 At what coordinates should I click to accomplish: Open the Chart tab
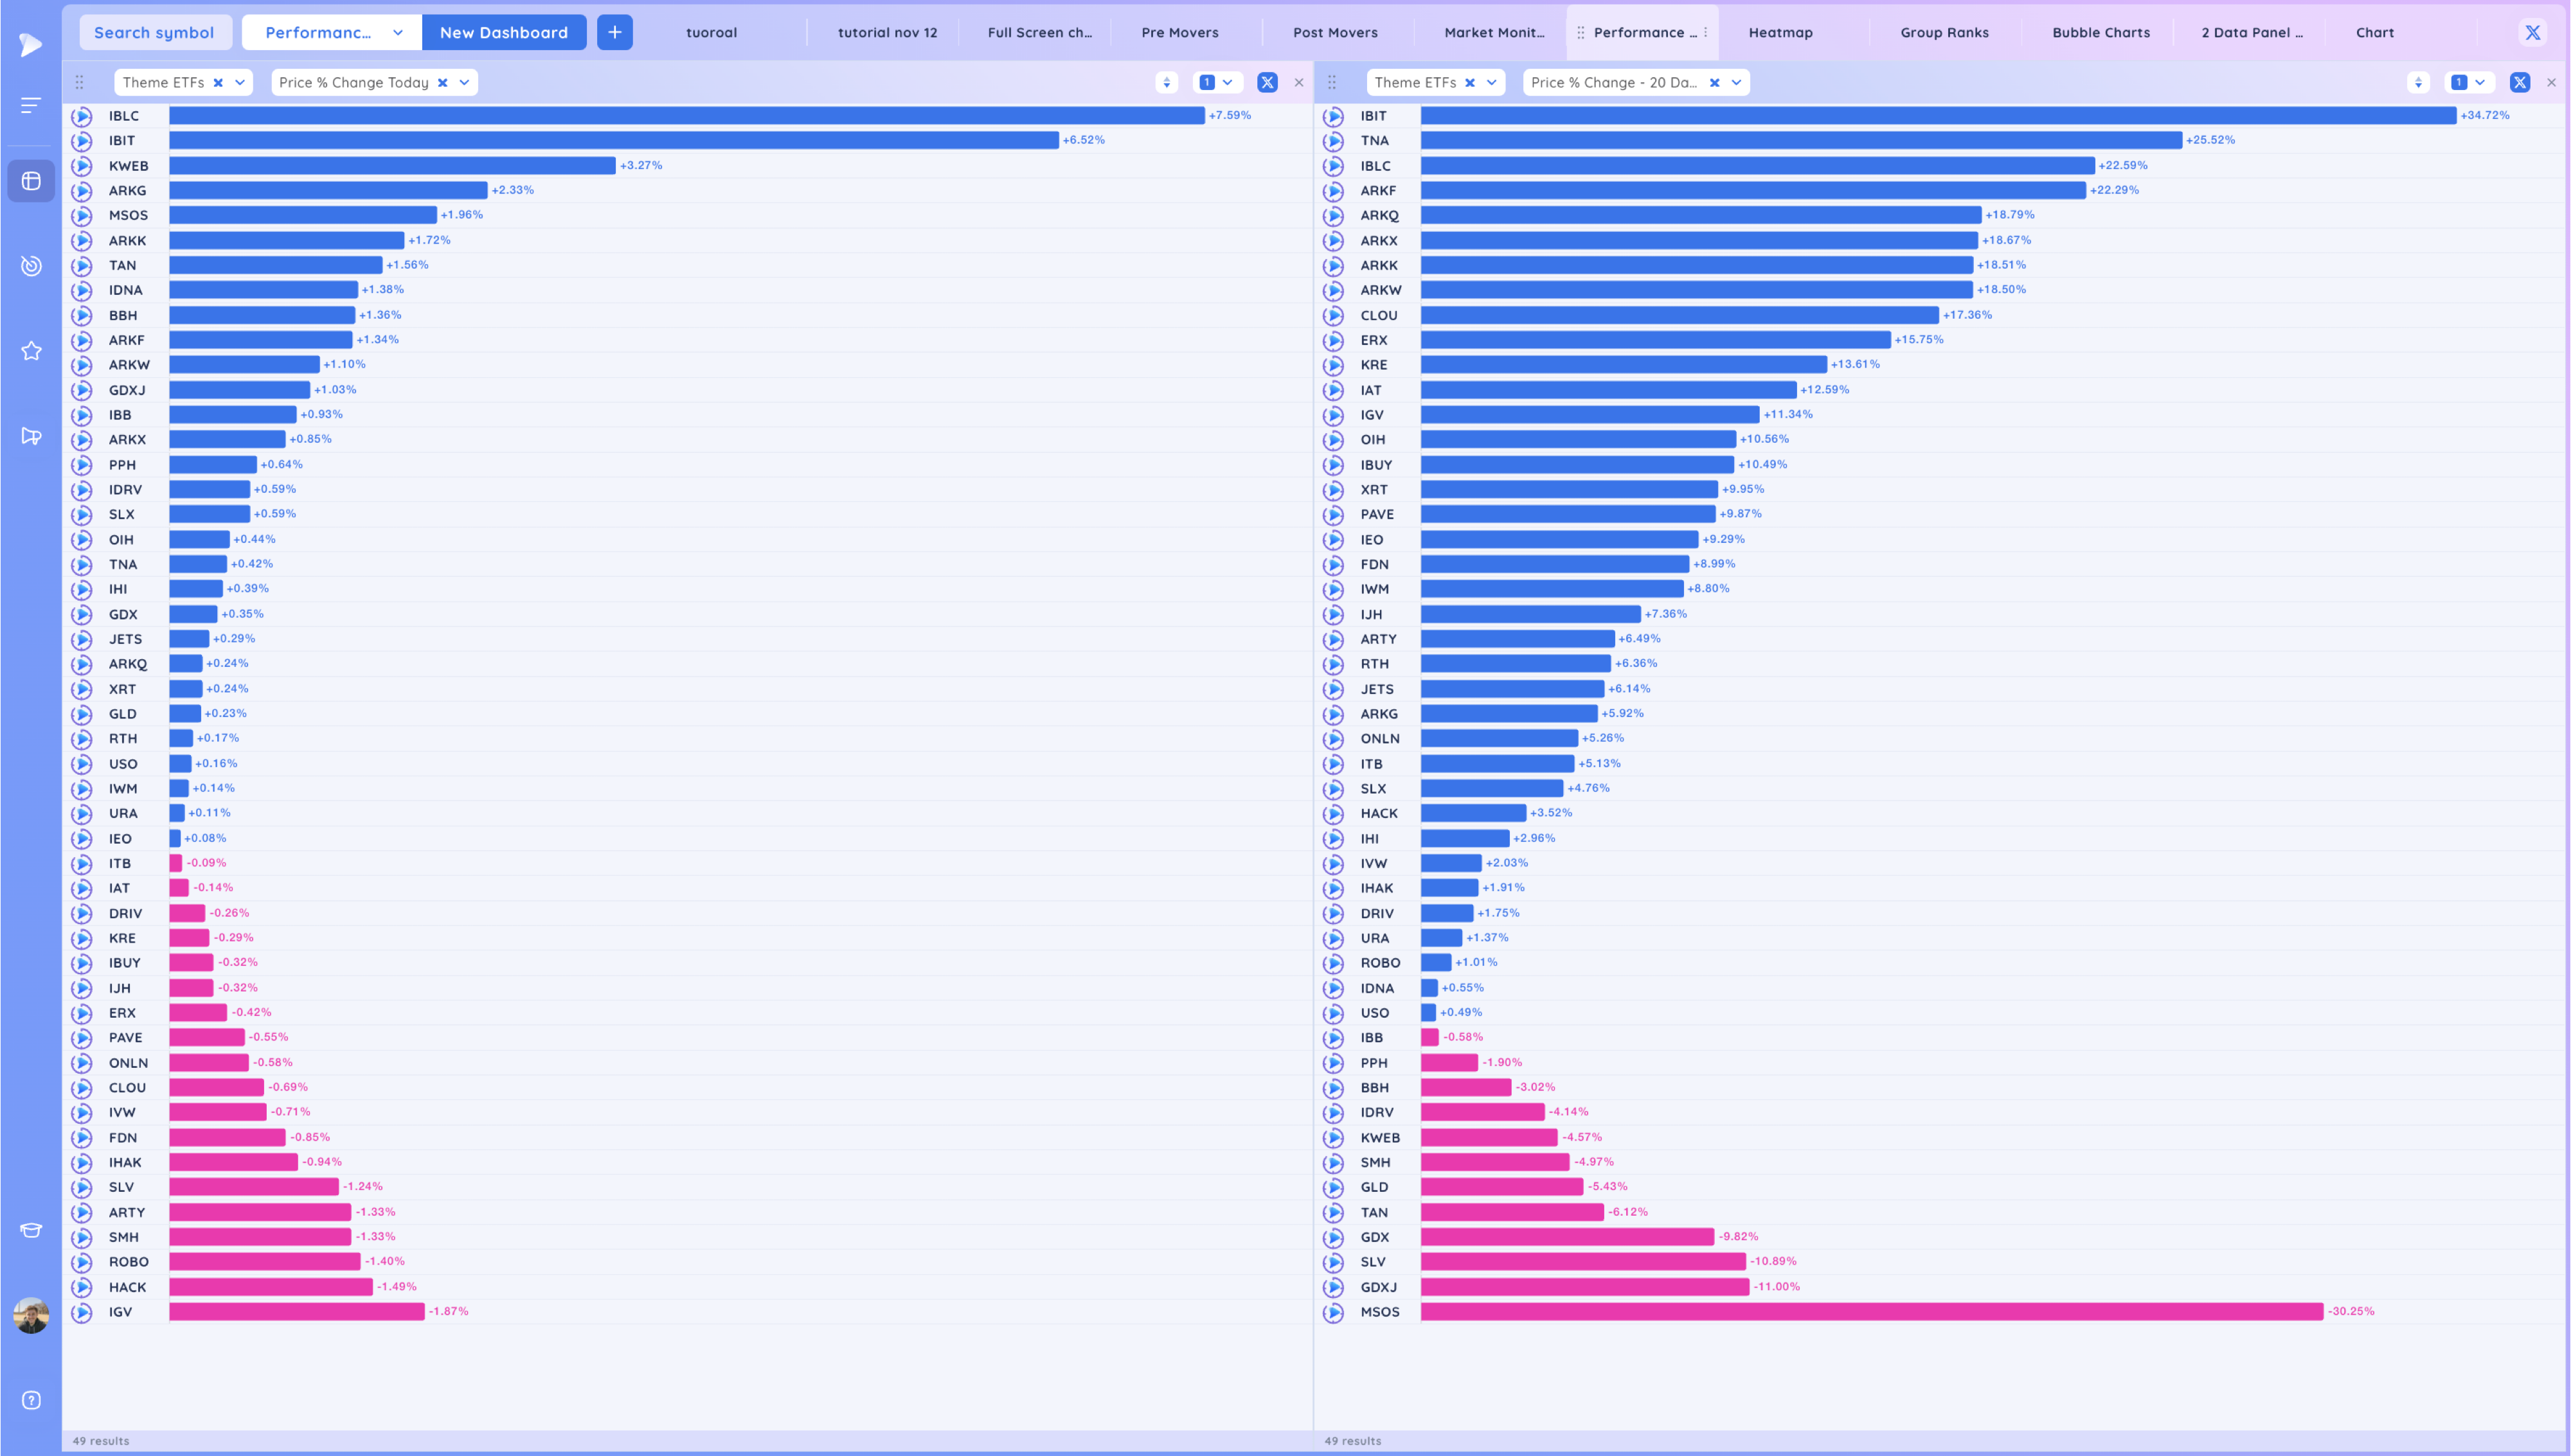[x=2374, y=32]
